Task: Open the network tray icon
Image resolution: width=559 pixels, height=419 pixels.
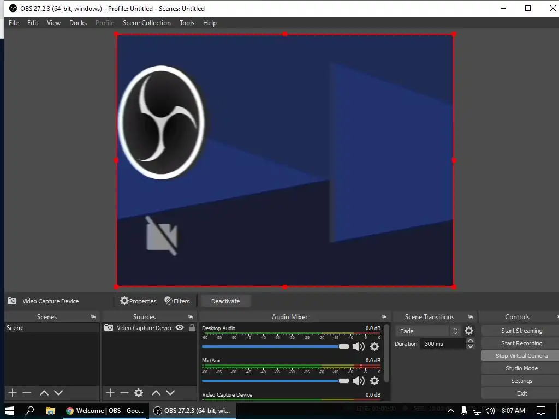Action: [477, 411]
